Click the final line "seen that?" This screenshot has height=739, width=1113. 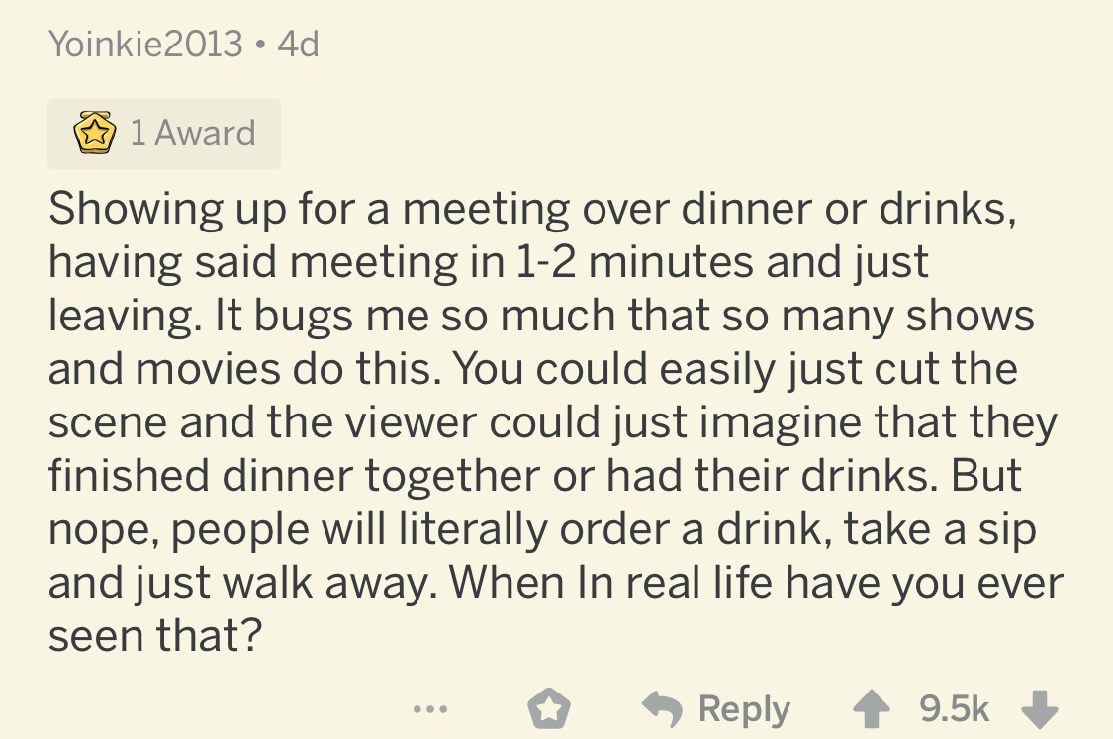tap(155, 636)
